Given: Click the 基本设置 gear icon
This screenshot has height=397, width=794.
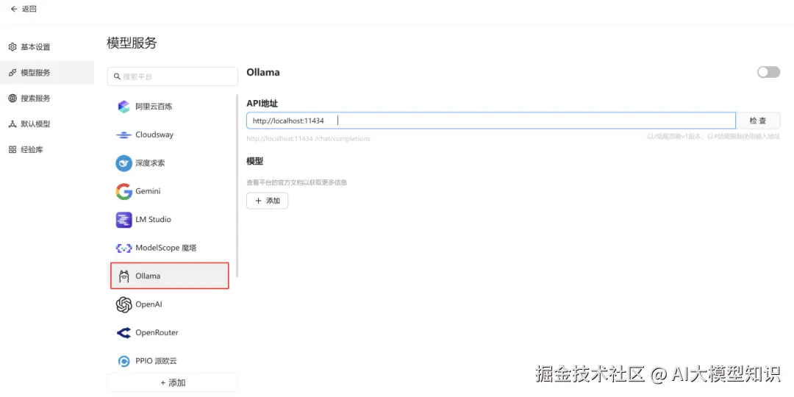Looking at the screenshot, I should 12,47.
